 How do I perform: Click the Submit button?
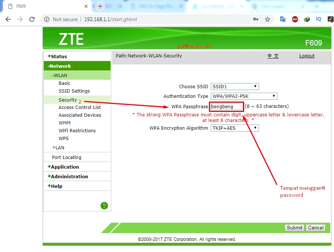point(294,228)
